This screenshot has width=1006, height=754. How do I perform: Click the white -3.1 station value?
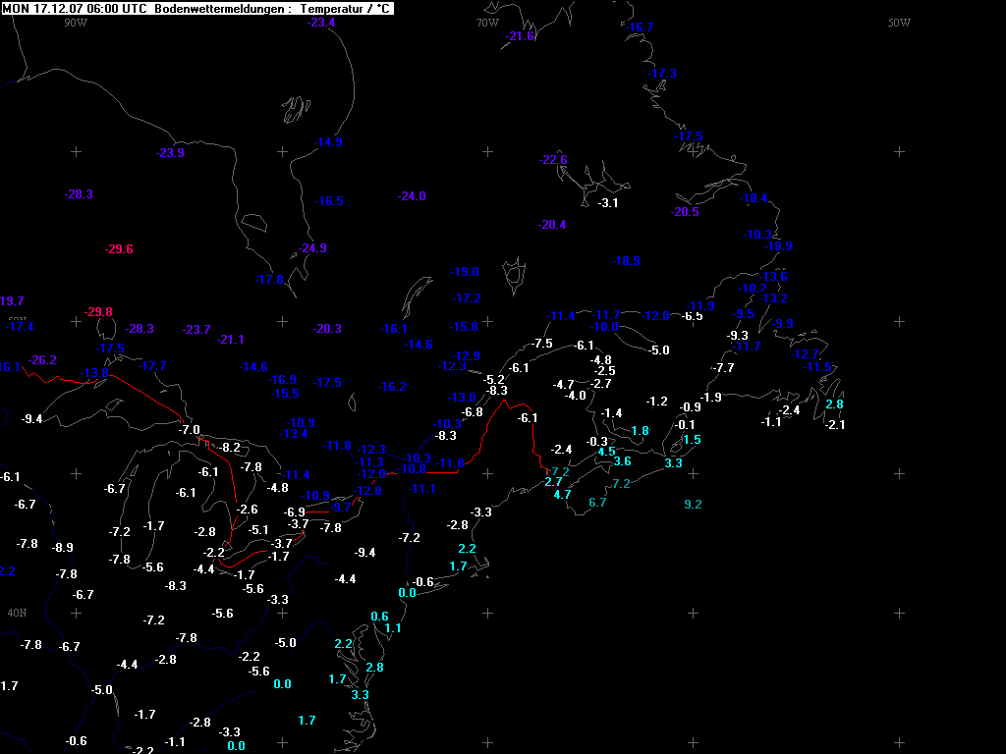[x=608, y=203]
